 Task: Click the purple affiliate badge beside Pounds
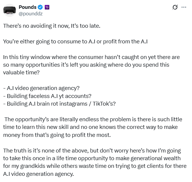47,7
